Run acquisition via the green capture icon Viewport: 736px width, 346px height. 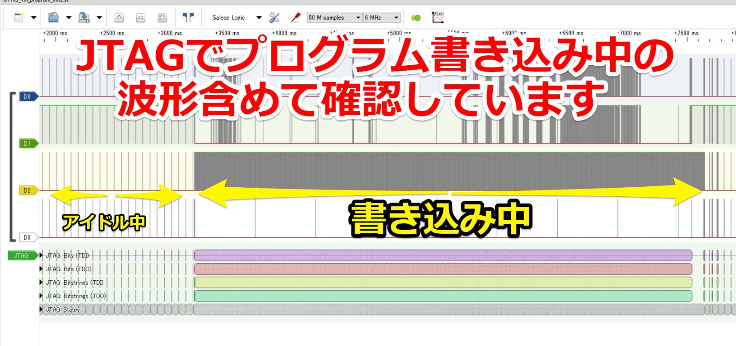pyautogui.click(x=416, y=17)
